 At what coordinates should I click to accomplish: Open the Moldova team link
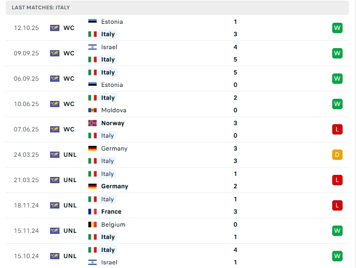(114, 110)
